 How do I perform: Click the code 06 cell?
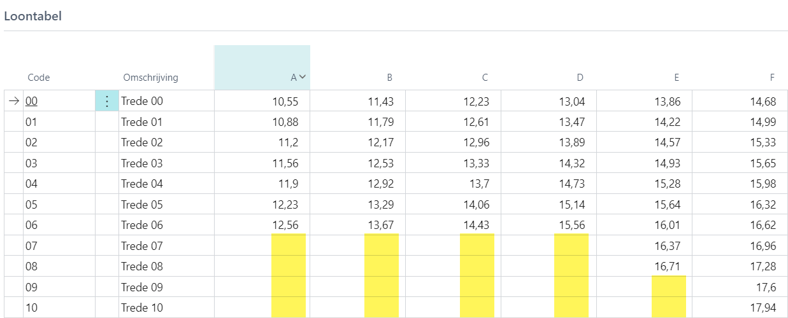pyautogui.click(x=32, y=225)
